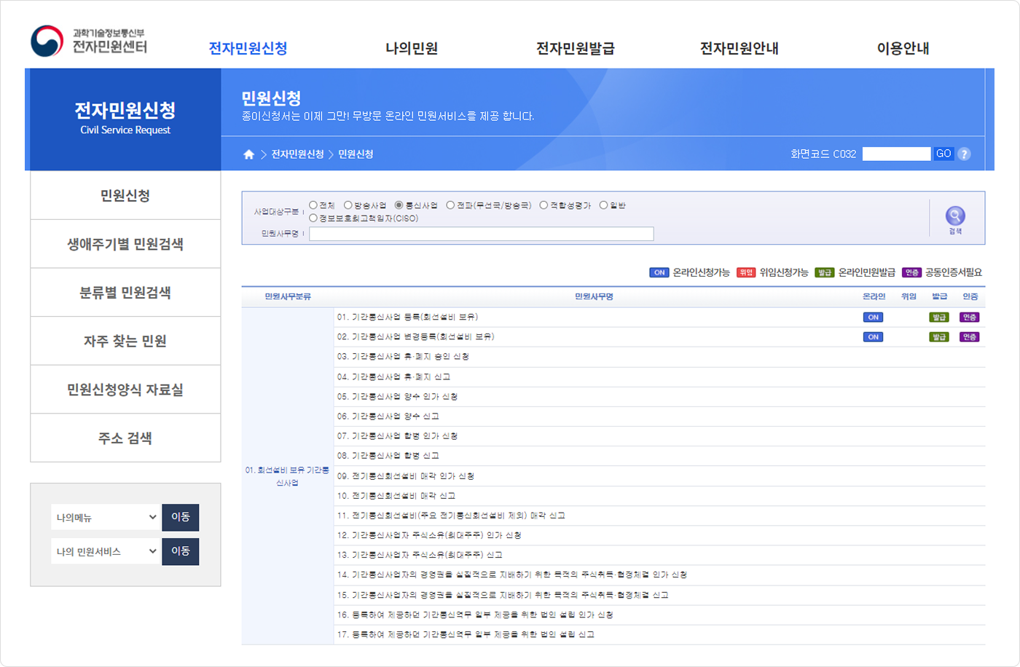This screenshot has width=1020, height=667.
Task: Expand the 나의 민원서비스 dropdown
Action: coord(106,551)
